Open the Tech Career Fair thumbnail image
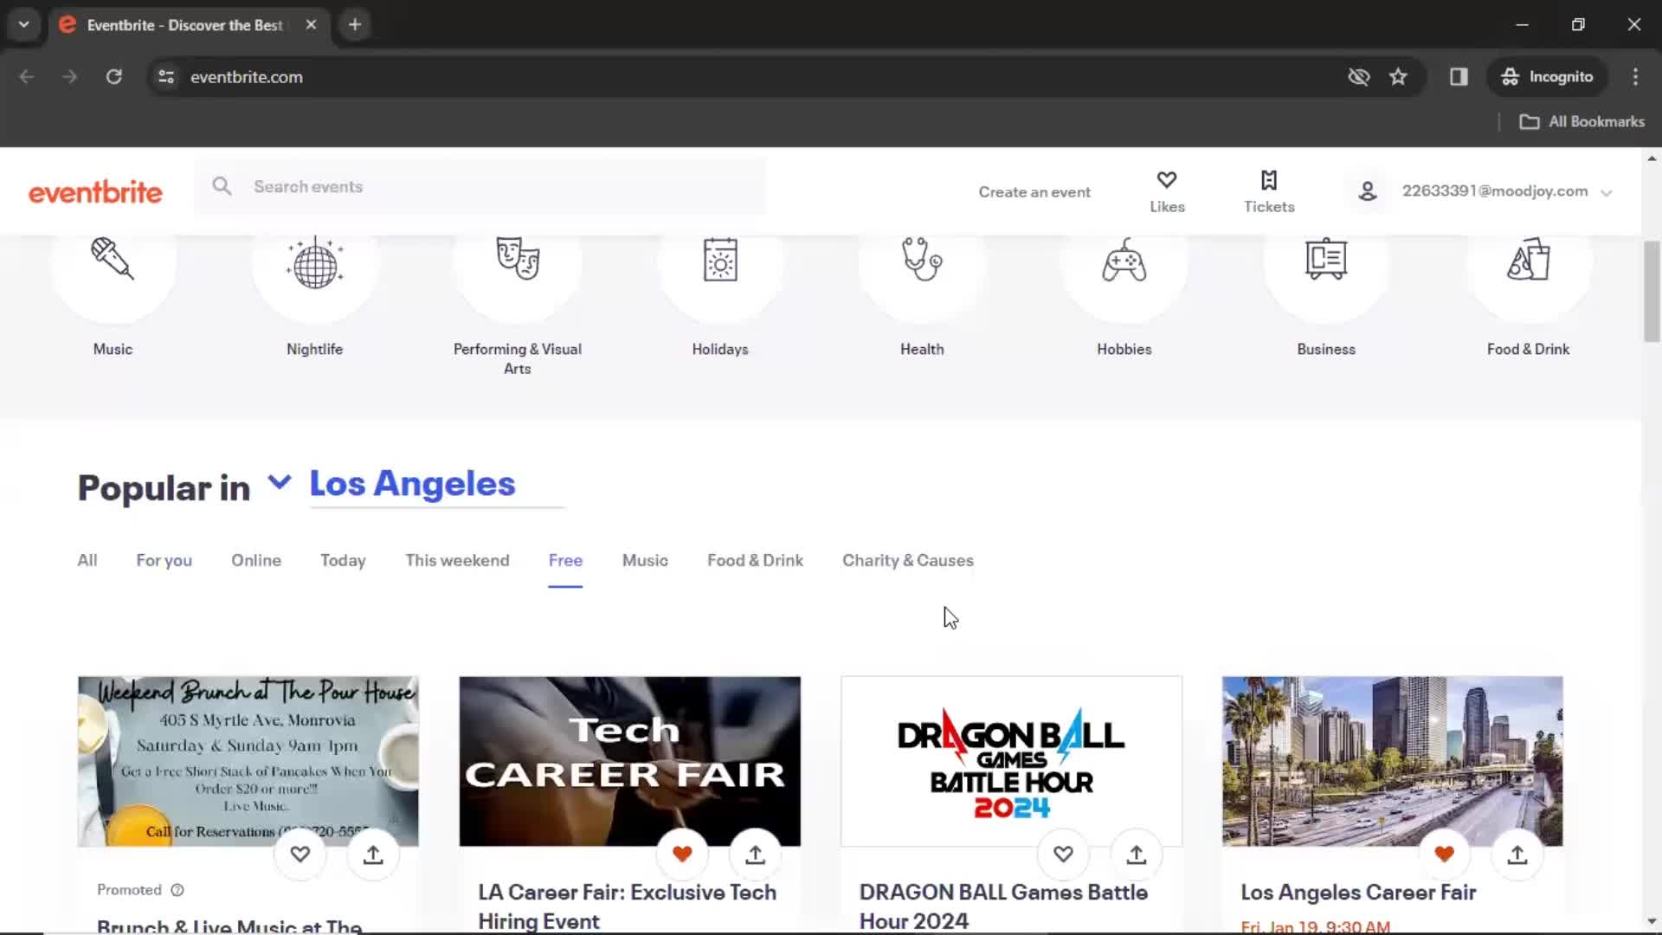This screenshot has height=935, width=1662. pyautogui.click(x=629, y=761)
